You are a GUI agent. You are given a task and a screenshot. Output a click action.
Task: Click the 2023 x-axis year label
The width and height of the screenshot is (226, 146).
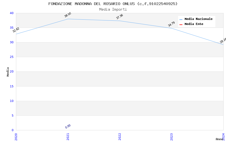coord(171,137)
